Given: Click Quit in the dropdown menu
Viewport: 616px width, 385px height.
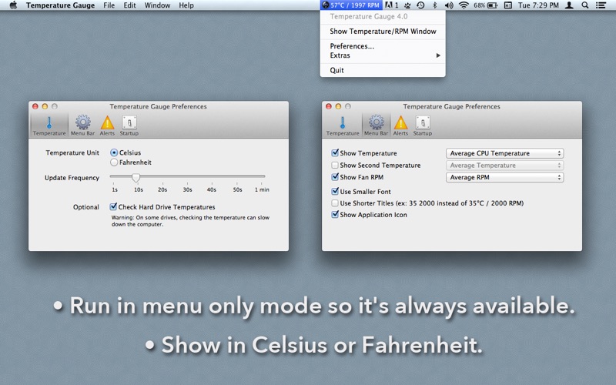Looking at the screenshot, I should (337, 70).
